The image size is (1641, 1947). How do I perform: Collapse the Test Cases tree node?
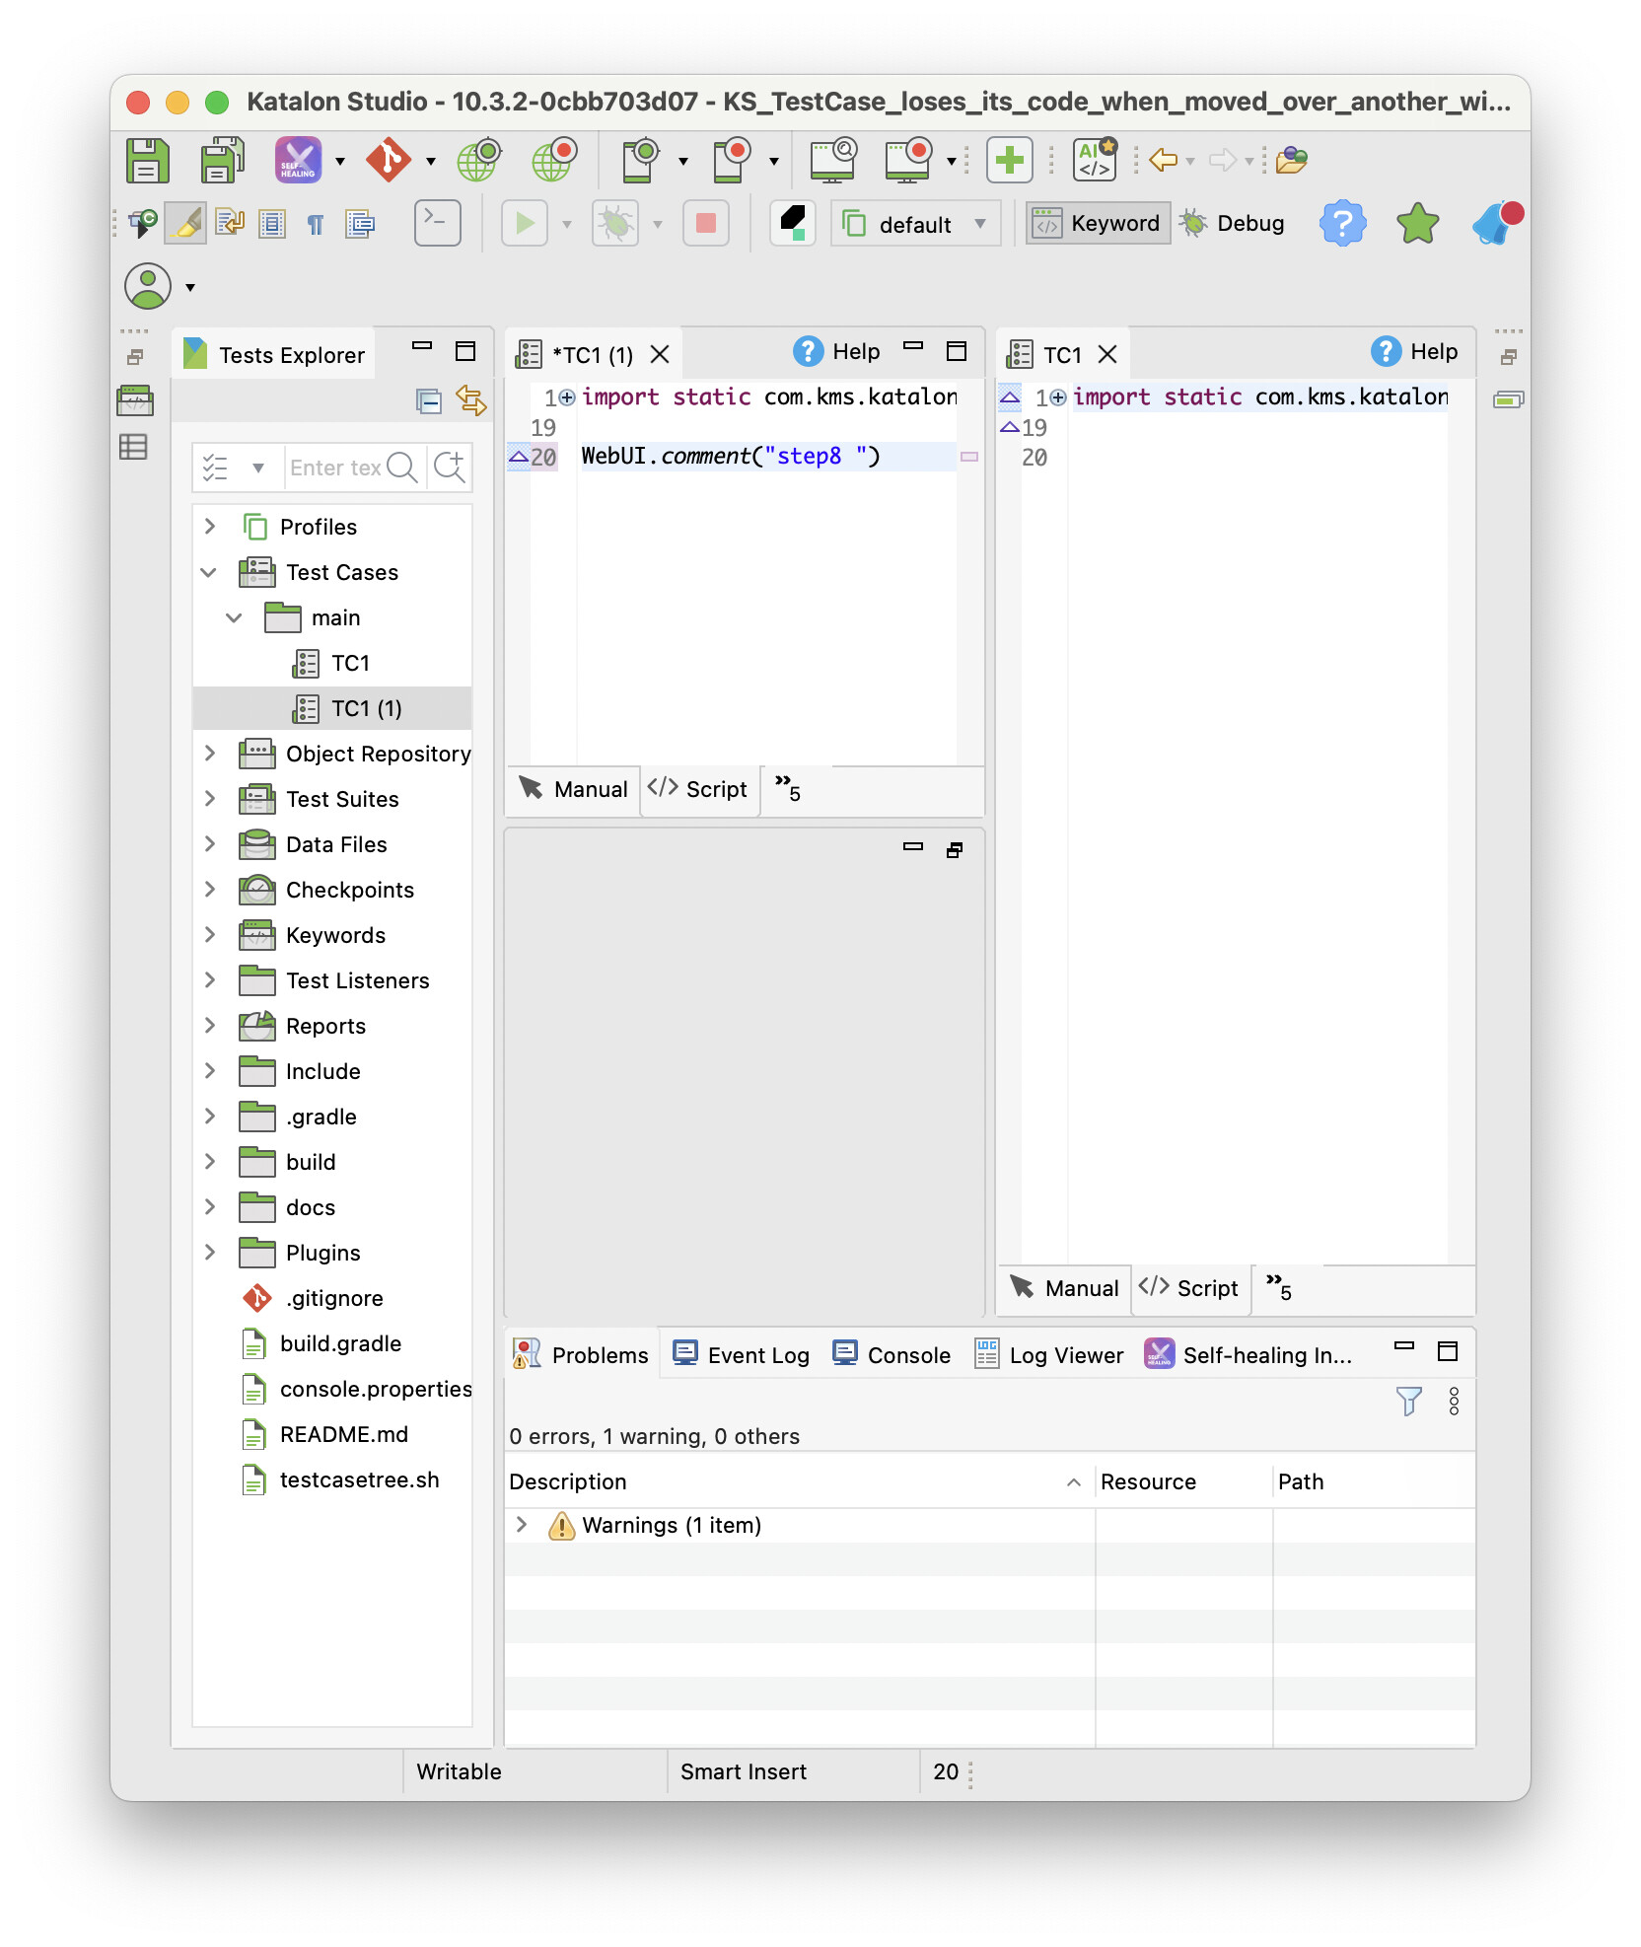coord(209,572)
